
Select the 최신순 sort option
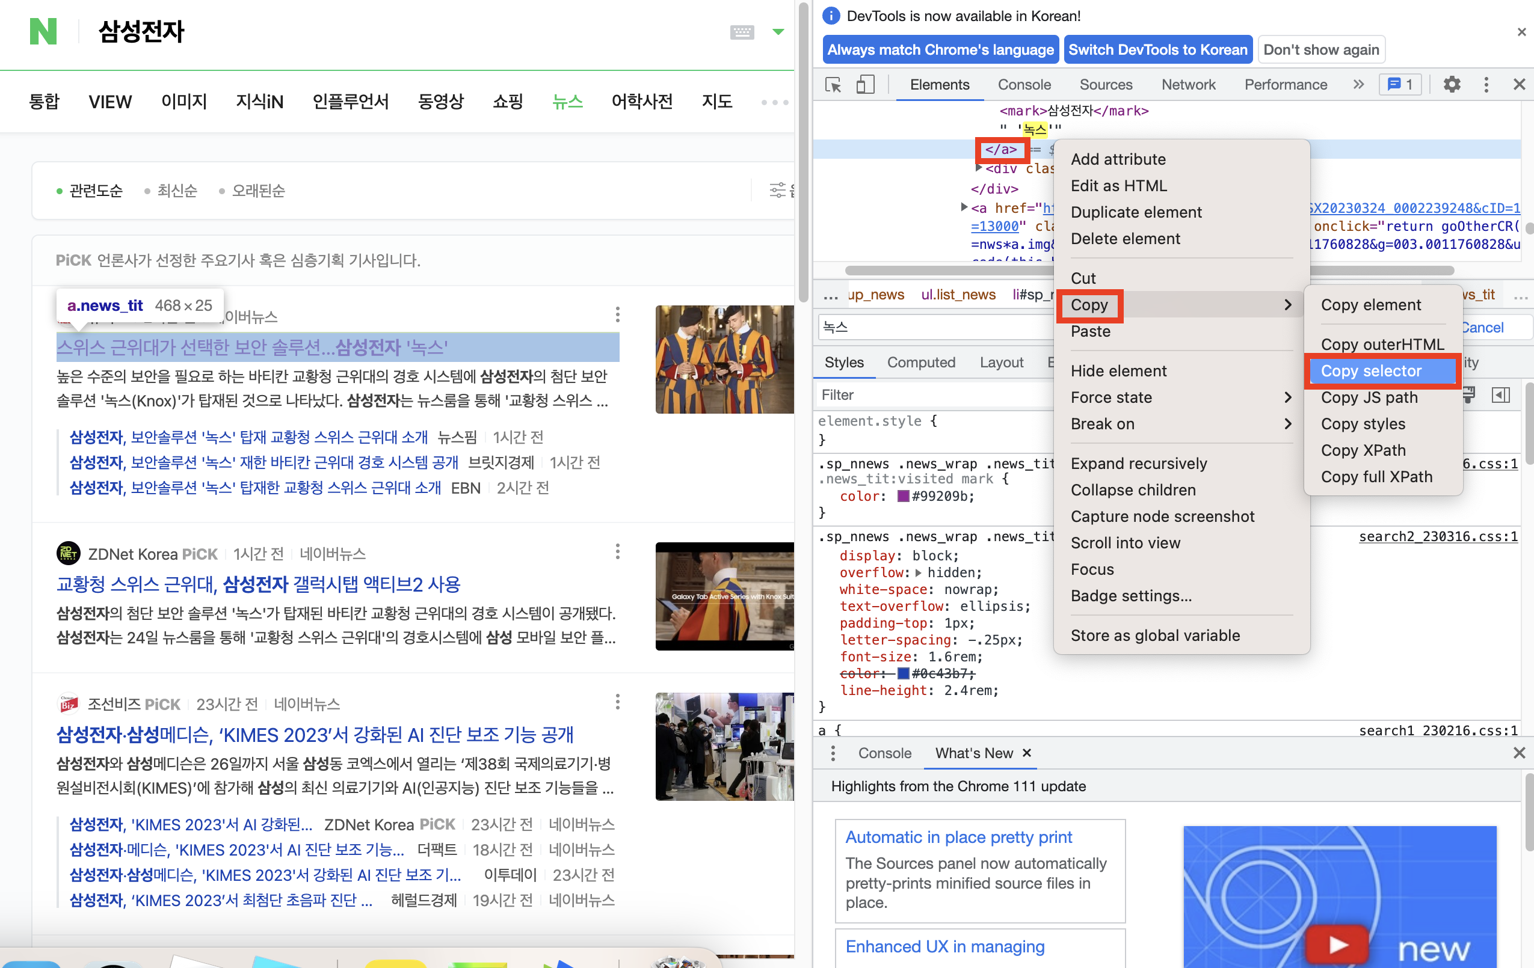coord(177,191)
